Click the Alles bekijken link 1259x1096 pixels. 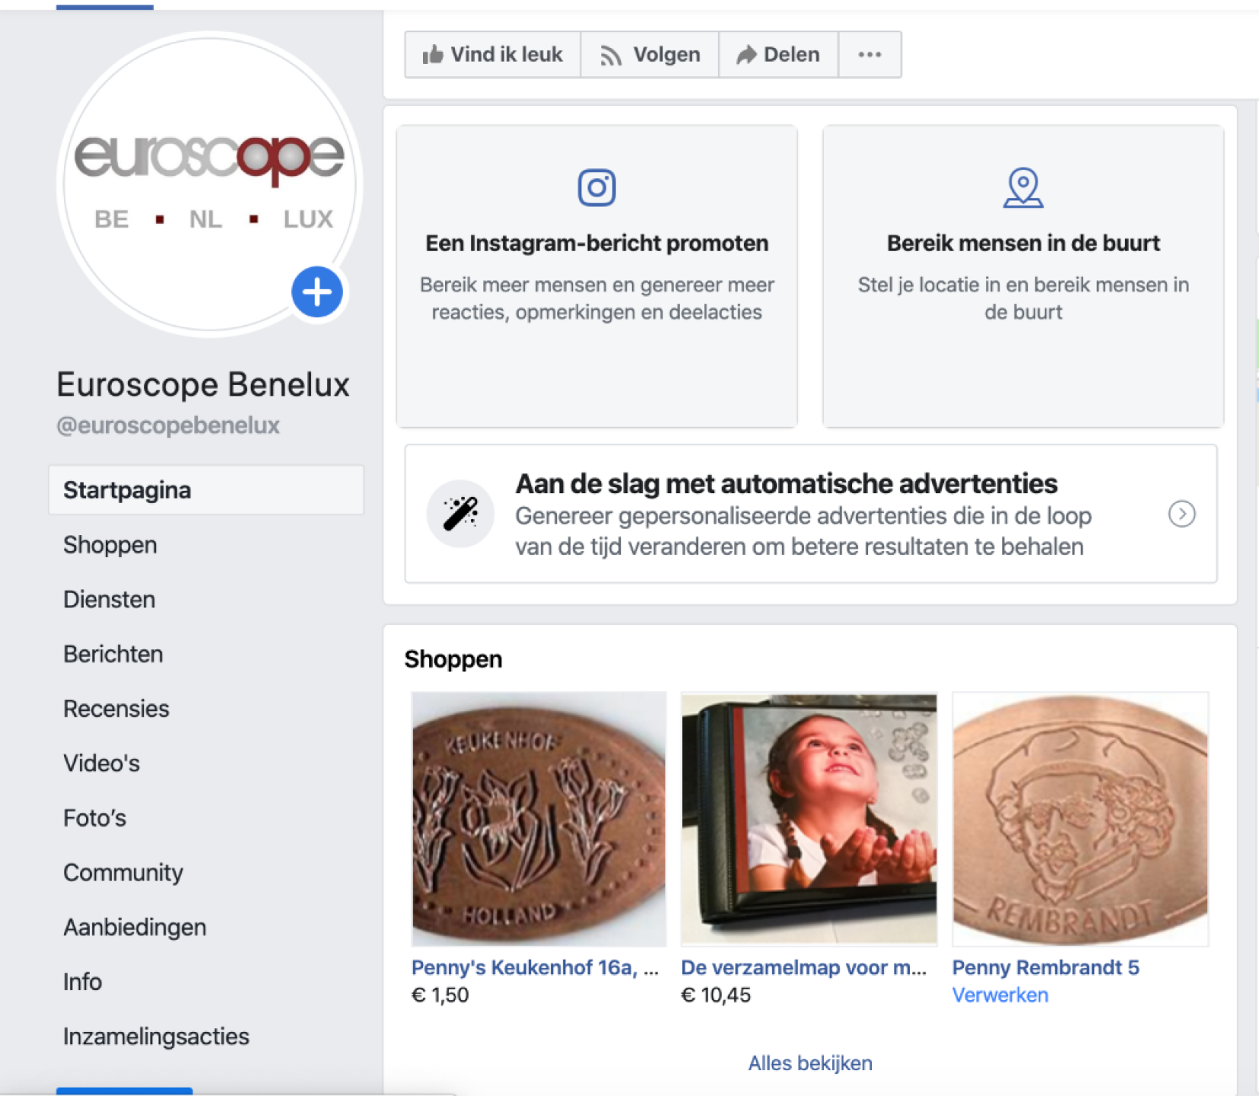pos(810,1063)
